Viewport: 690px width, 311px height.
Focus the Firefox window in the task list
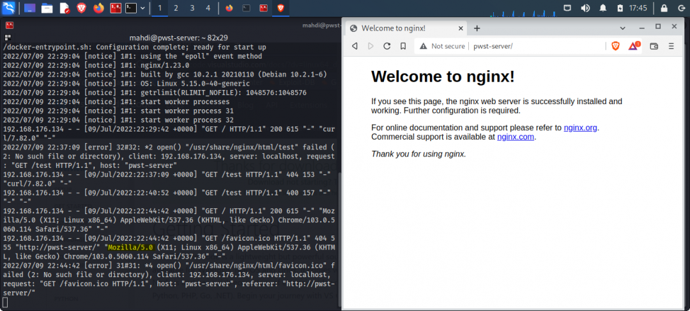(x=229, y=8)
